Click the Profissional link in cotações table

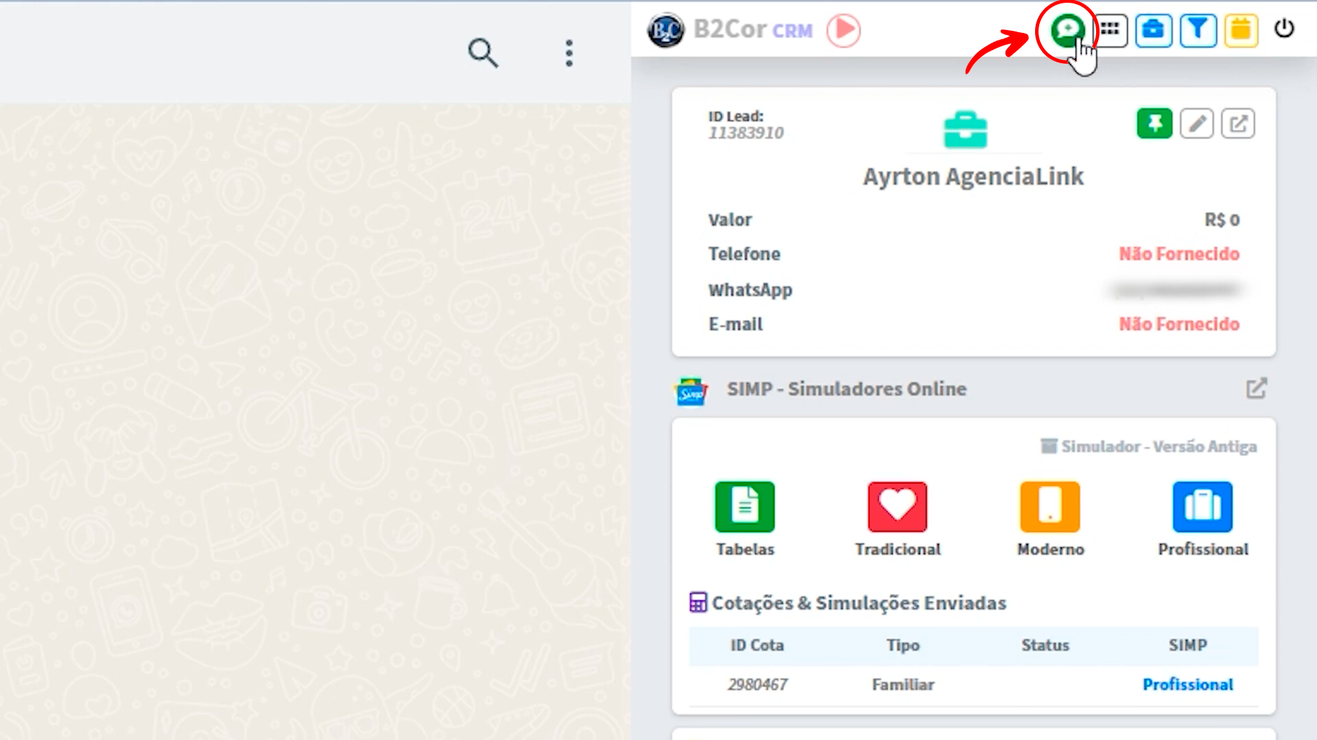pyautogui.click(x=1187, y=684)
